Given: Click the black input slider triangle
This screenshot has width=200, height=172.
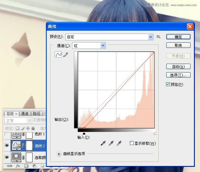Looking at the screenshot, I should tap(84, 133).
